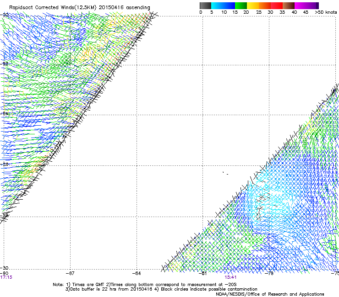The height and width of the screenshot is (297, 339).
Task: Click the yellow 20-25 knots color swatch
Action: [253, 5]
